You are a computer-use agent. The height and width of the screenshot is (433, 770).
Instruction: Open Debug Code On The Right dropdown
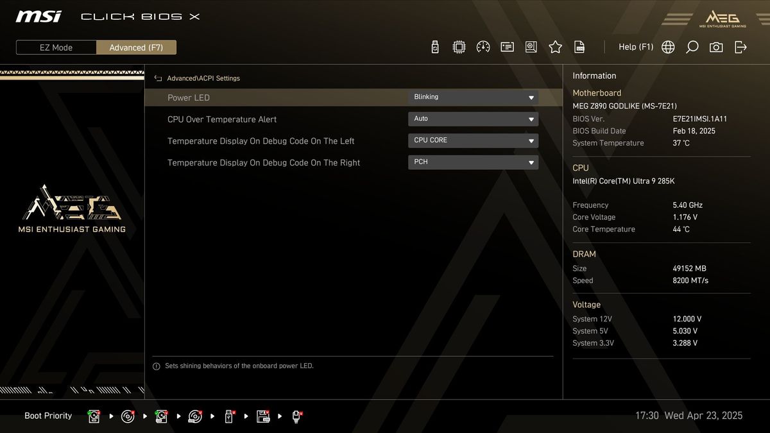coord(473,162)
